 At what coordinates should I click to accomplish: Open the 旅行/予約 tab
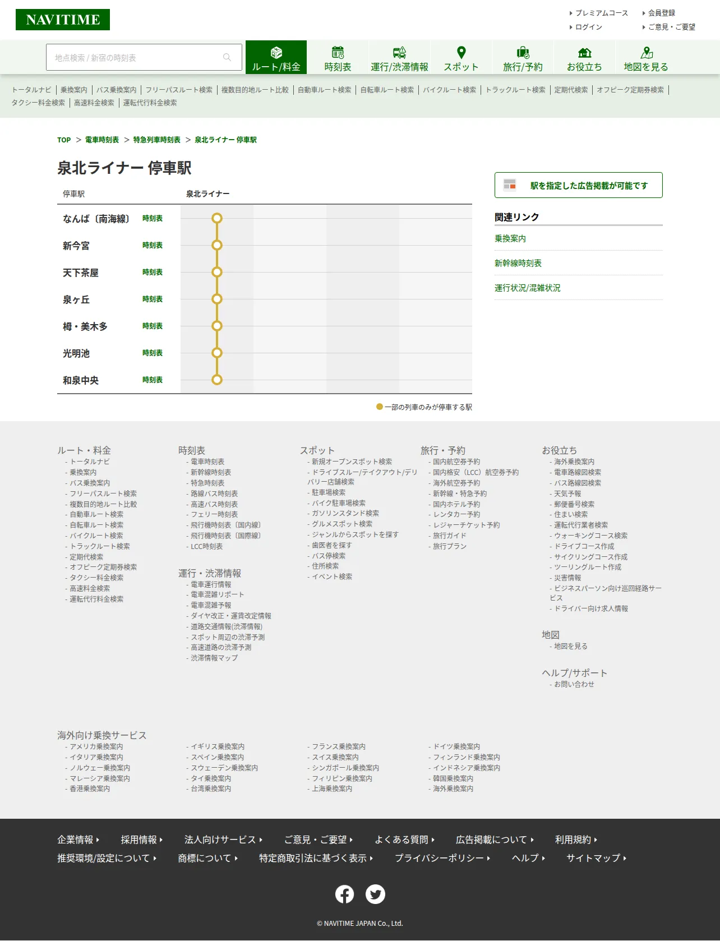pyautogui.click(x=523, y=57)
